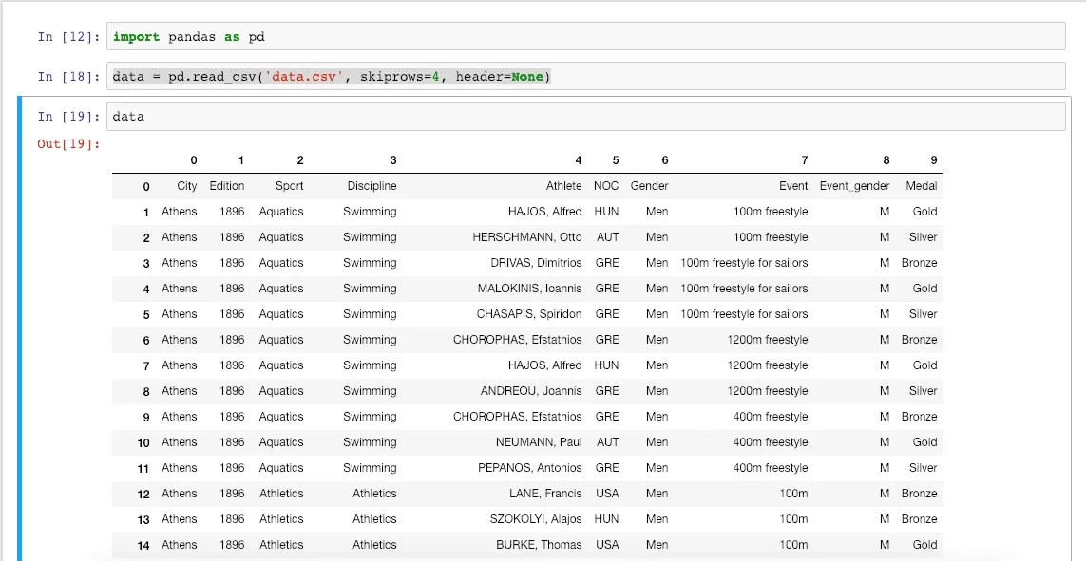
Task: Click '100m' event in row 12
Action: click(793, 494)
